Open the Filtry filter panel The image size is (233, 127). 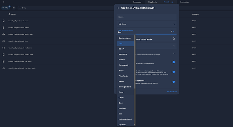pyautogui.click(x=5, y=8)
